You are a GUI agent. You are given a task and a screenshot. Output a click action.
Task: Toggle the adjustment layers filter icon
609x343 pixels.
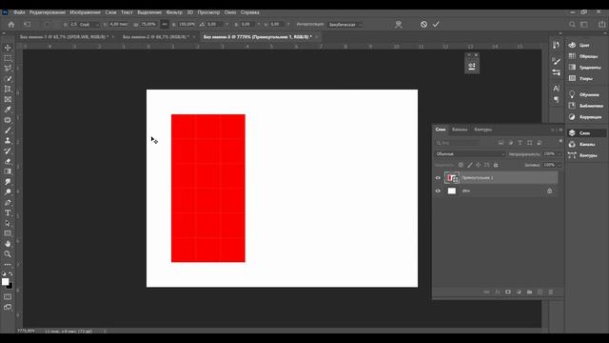click(x=511, y=143)
